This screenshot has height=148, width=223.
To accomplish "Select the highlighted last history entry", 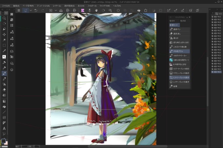I will (x=216, y=72).
